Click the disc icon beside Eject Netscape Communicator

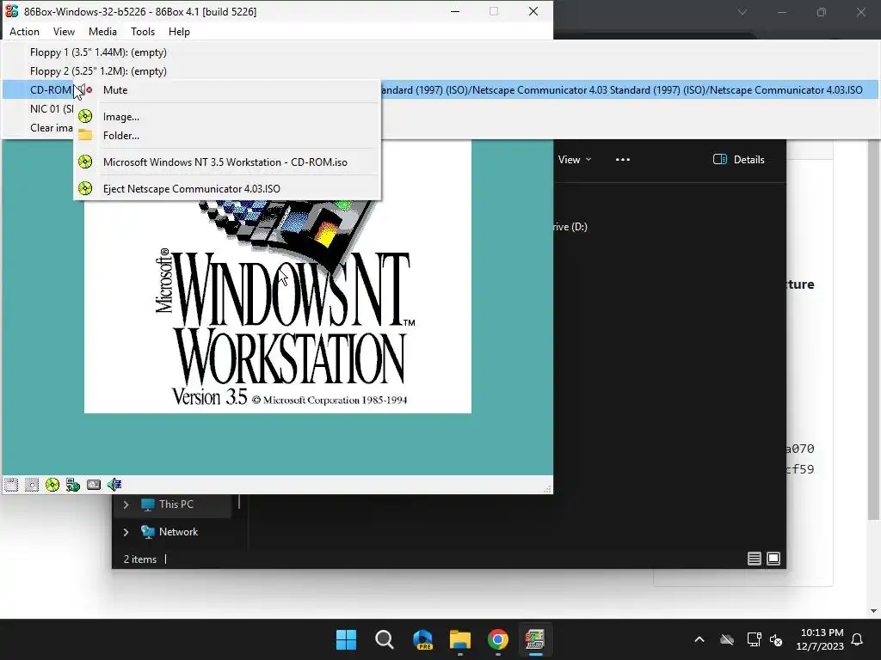pos(85,188)
